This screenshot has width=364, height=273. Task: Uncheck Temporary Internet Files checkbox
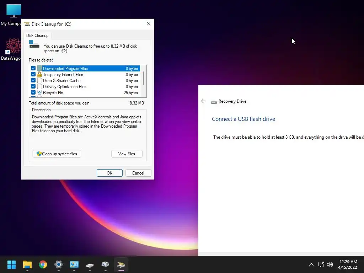click(33, 74)
